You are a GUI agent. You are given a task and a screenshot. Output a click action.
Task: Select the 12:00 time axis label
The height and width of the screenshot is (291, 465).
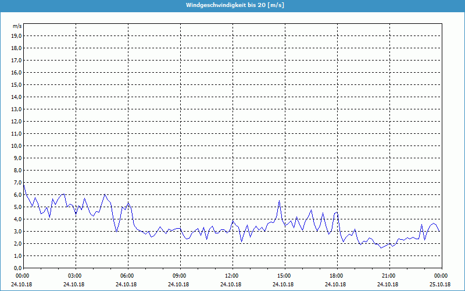(232, 276)
